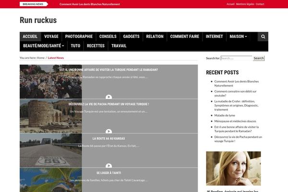Click the stone ruins thumbnail image
288x192 pixels.
click(x=51, y=116)
